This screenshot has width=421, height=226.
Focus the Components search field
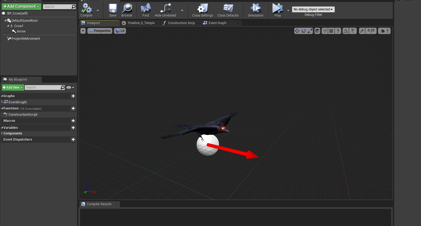coord(59,7)
